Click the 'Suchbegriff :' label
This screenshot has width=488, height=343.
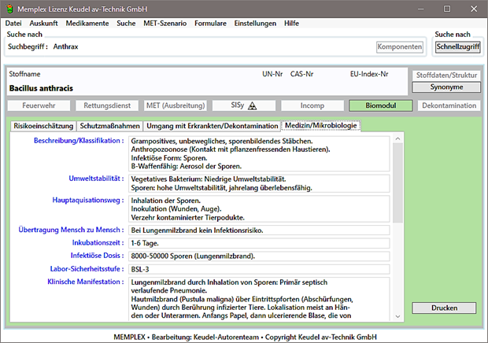[28, 46]
